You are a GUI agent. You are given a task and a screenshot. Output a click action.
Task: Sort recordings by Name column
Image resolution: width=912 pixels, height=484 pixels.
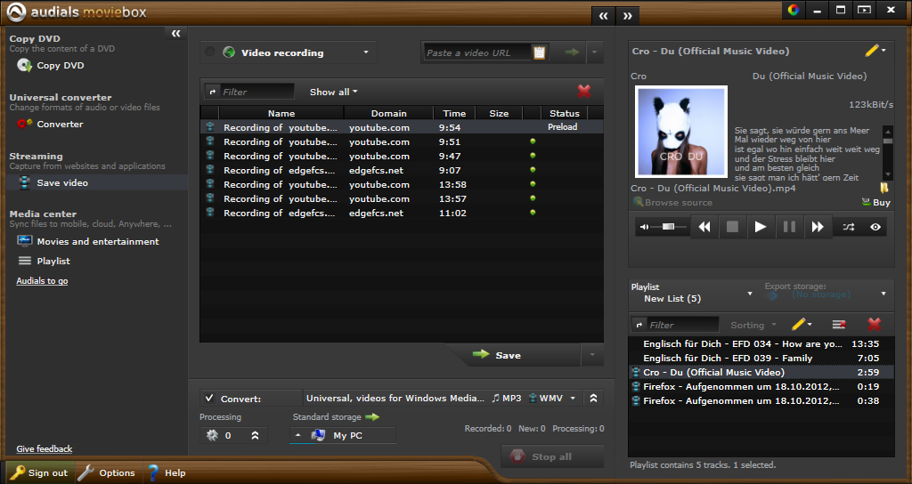click(x=281, y=113)
